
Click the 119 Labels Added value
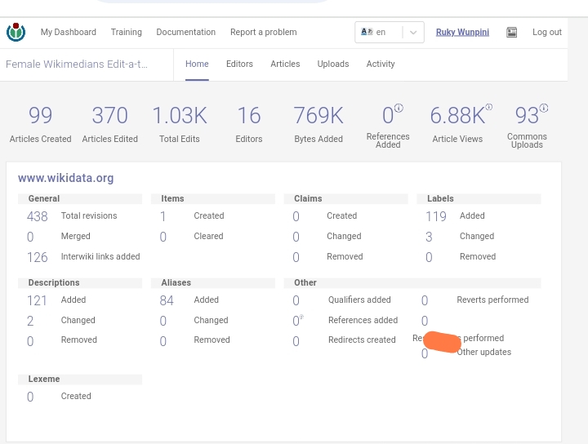point(436,216)
